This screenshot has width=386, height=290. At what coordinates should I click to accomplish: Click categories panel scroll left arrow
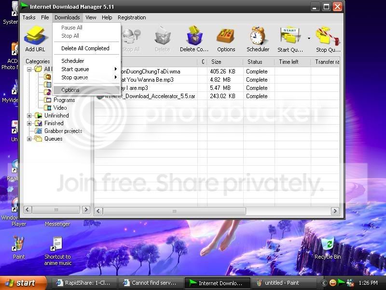(x=28, y=210)
